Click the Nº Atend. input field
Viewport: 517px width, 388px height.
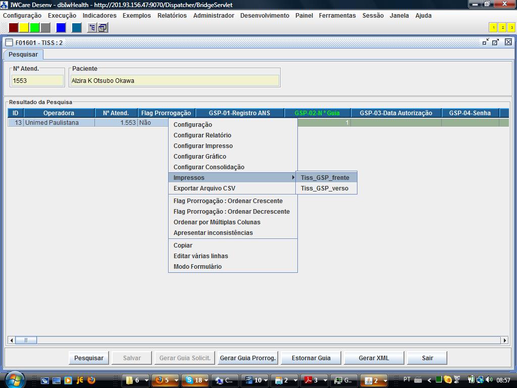coord(37,80)
